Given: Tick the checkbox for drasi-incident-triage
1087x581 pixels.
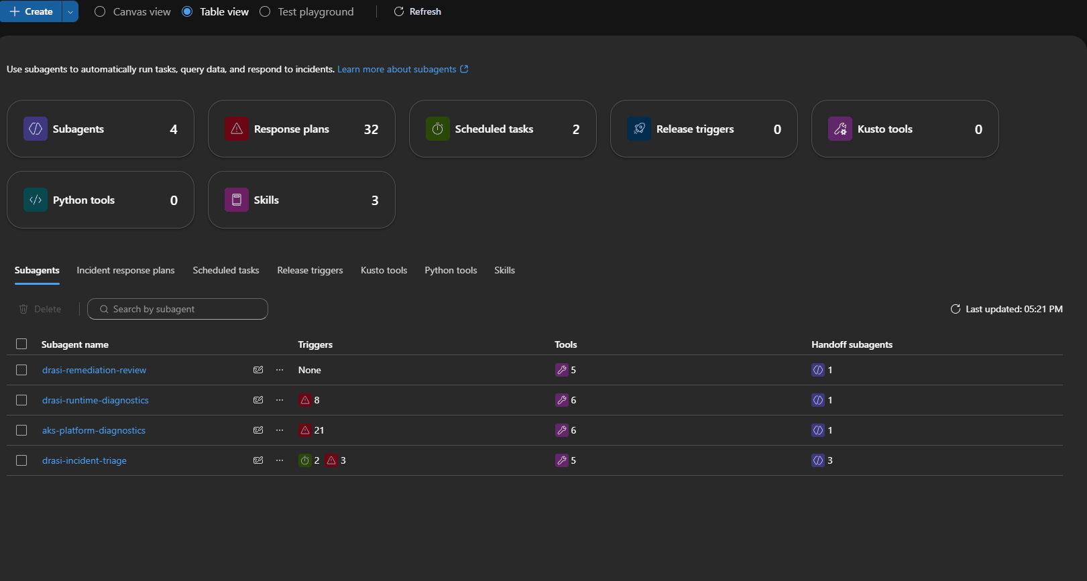Looking at the screenshot, I should pos(21,460).
